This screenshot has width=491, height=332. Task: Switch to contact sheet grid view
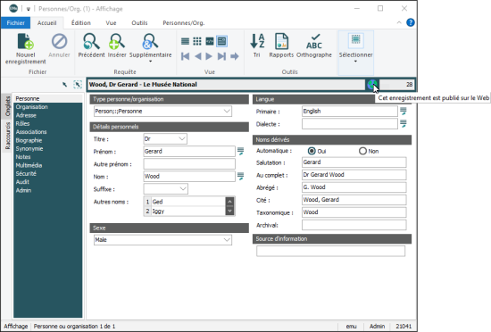197,41
